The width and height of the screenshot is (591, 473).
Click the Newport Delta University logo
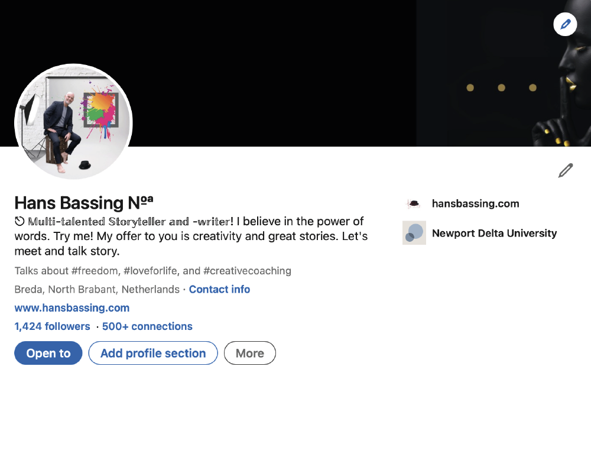tap(414, 233)
